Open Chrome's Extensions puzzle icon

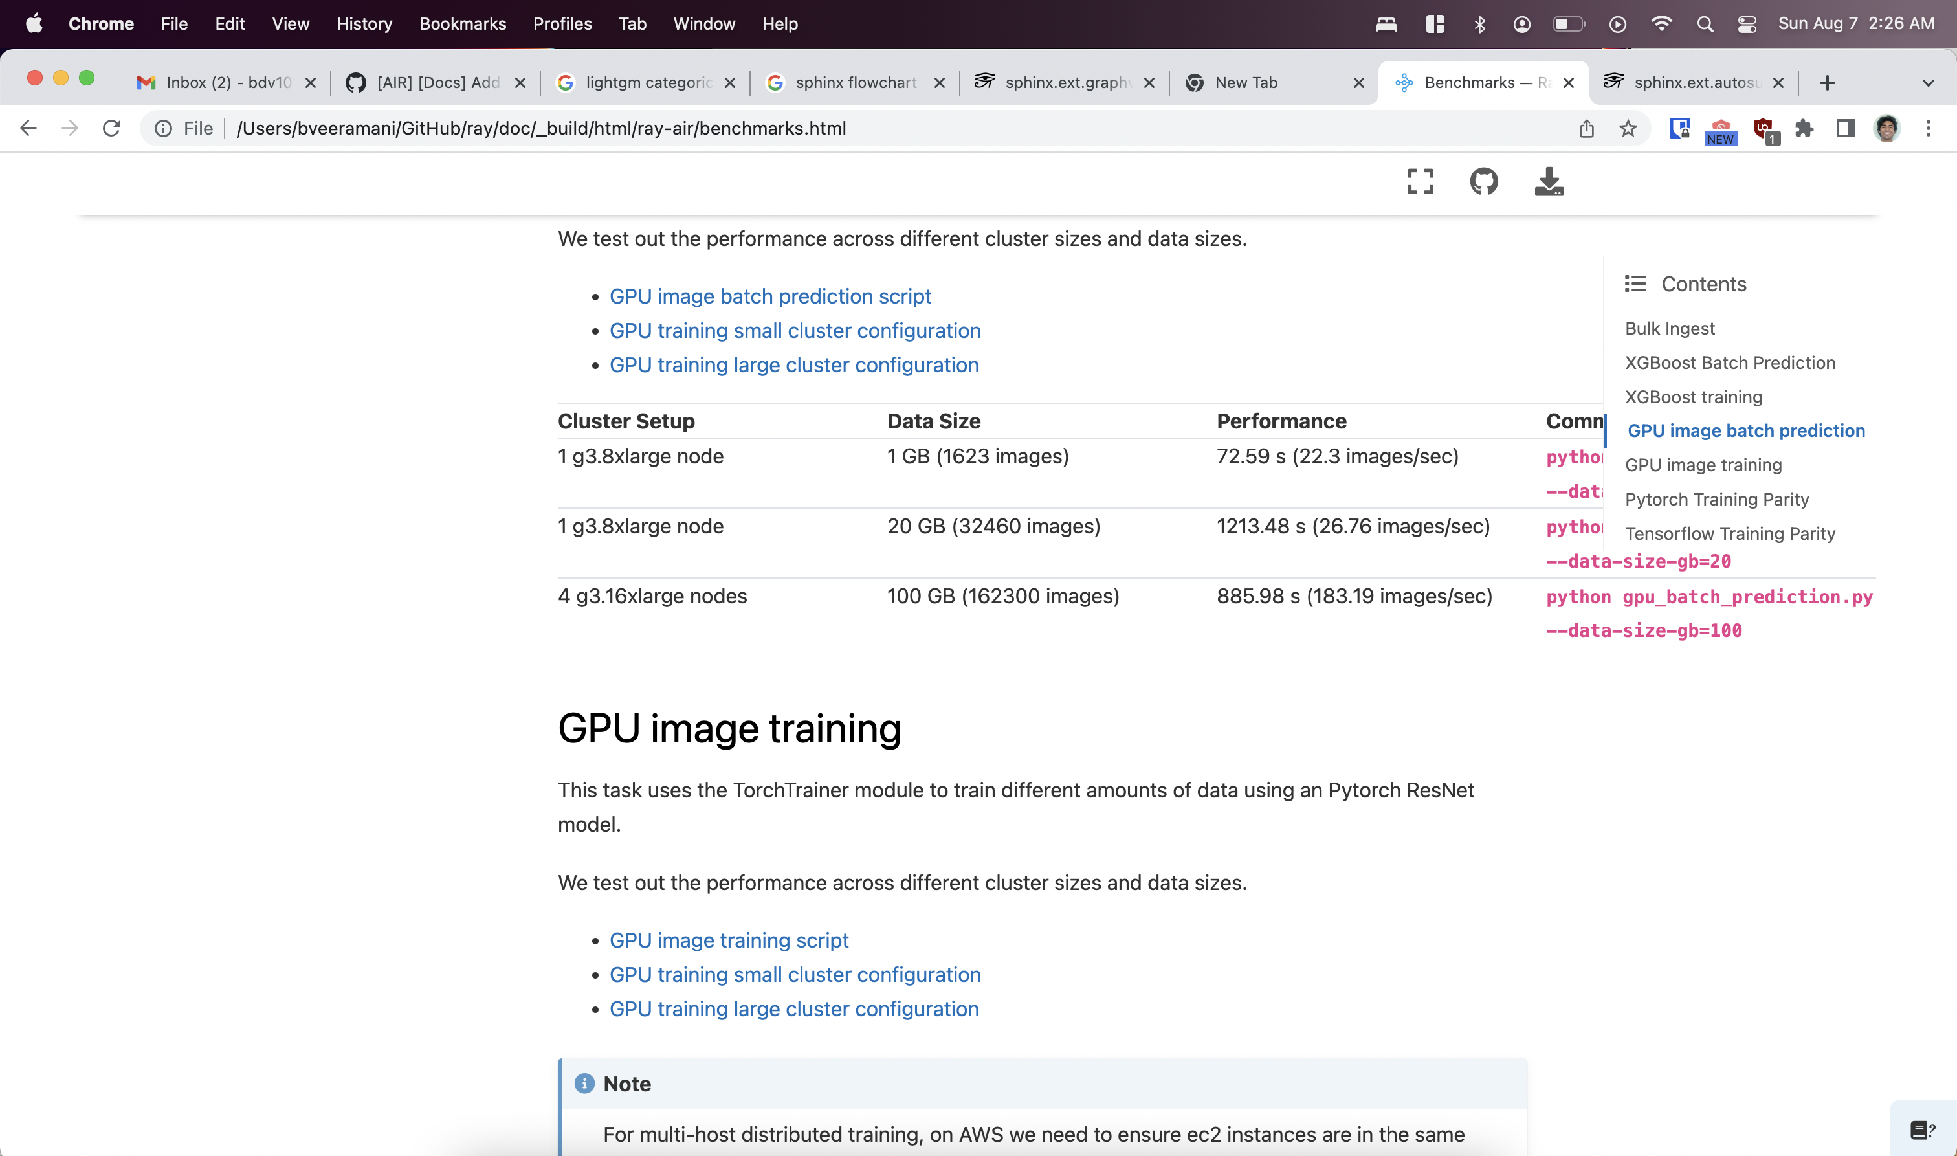pyautogui.click(x=1804, y=129)
